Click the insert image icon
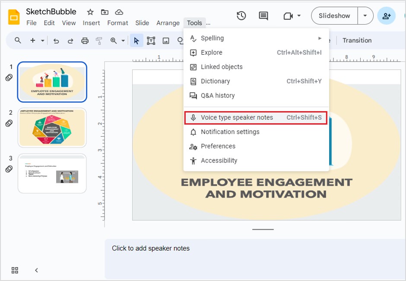406x281 pixels. (166, 41)
